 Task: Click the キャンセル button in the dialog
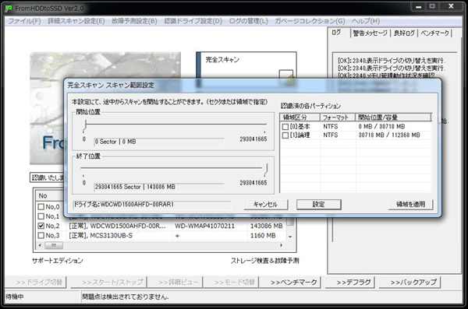point(266,205)
